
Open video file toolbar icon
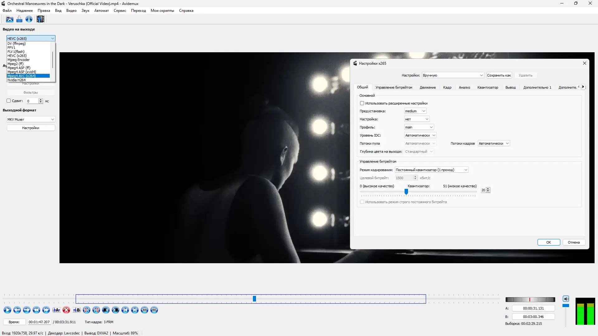[x=10, y=19]
